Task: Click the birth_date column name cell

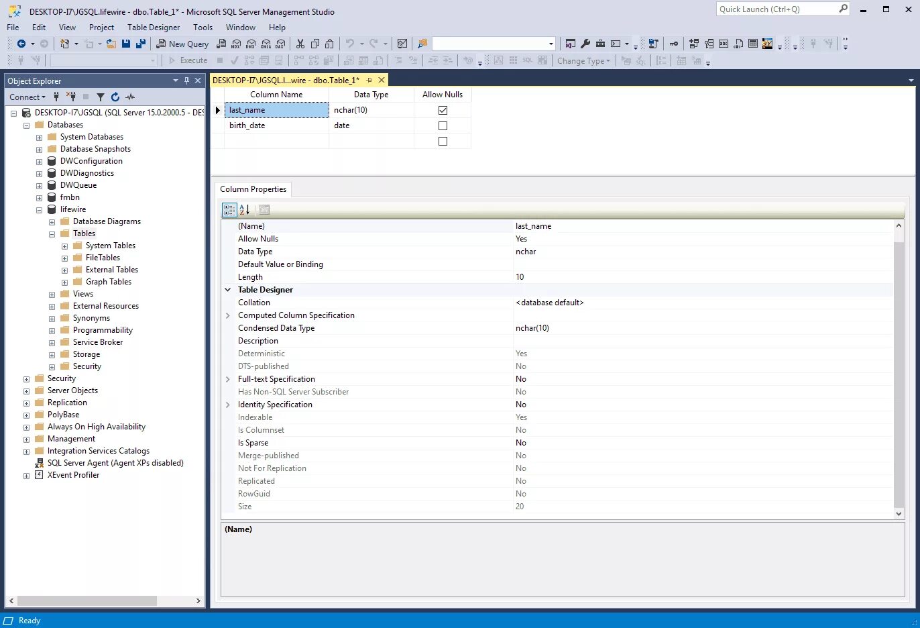Action: coord(276,125)
